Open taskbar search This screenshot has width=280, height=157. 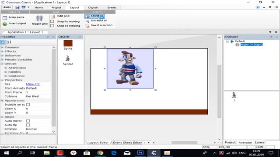[x=20, y=153]
